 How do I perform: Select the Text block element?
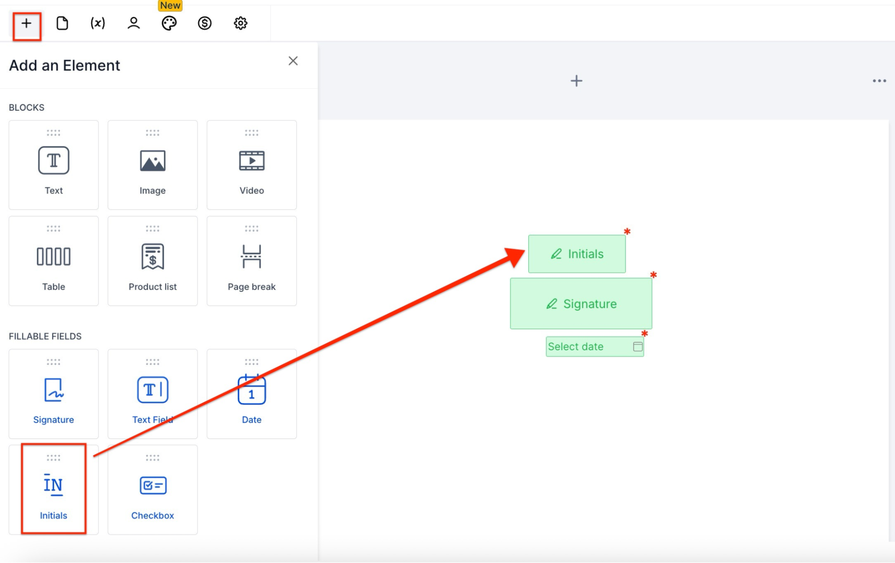pos(54,165)
